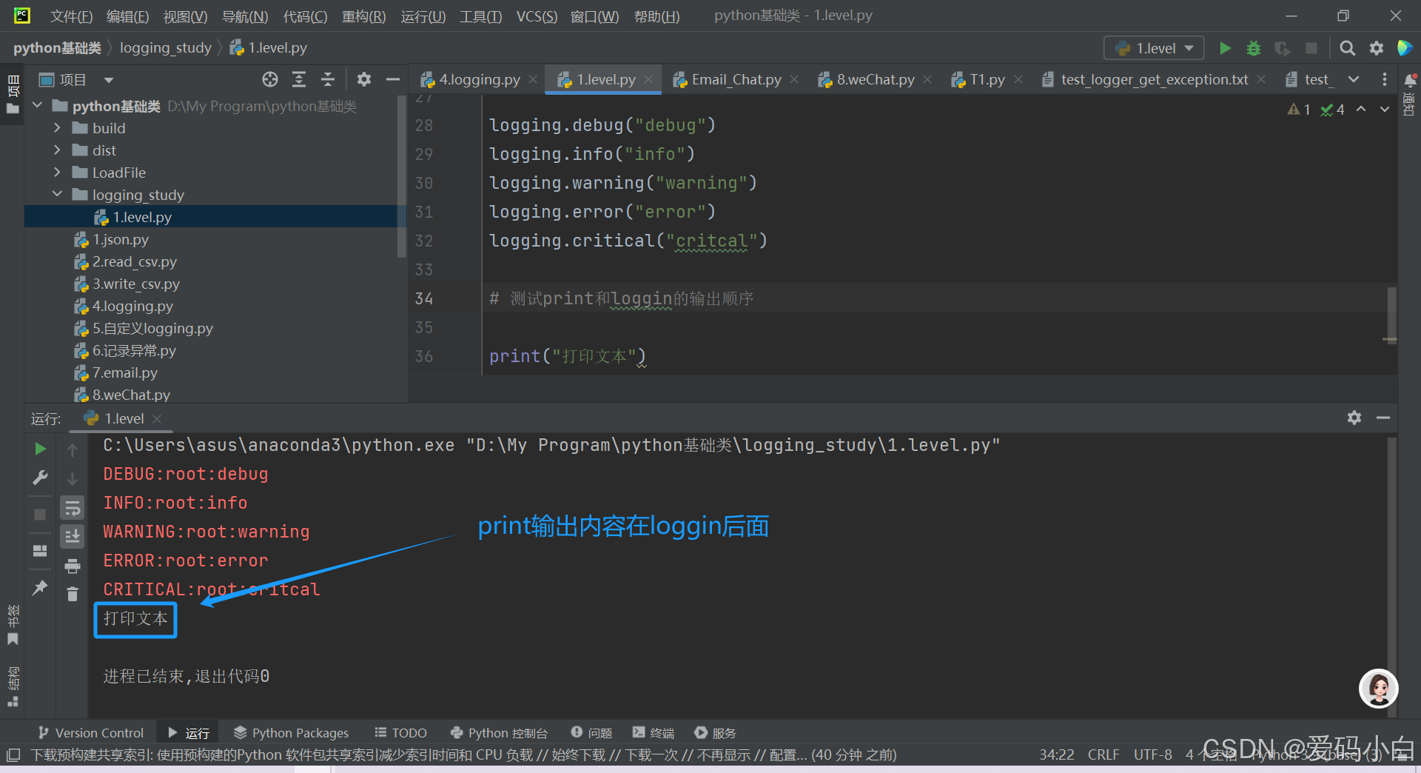Screen dimensions: 1421x773
Task: Pin the Run tab with pin icon
Action: coord(40,588)
